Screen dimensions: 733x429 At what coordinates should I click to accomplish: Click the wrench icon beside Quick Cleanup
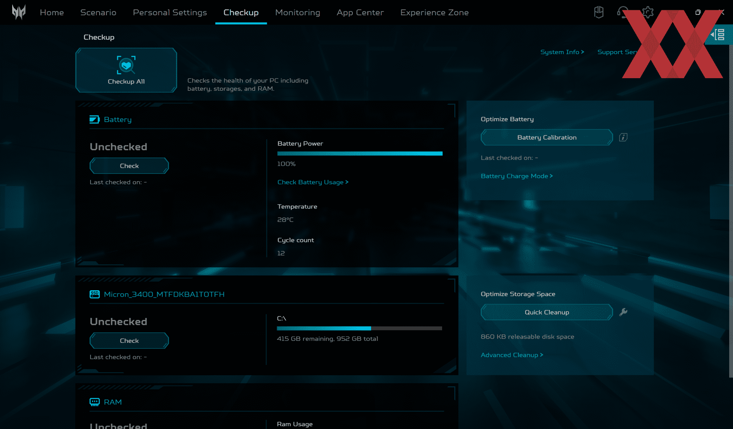623,312
